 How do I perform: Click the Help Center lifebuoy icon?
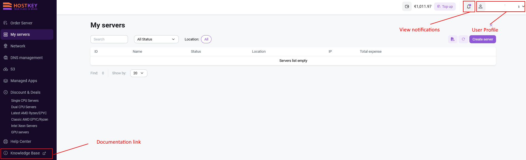6,141
